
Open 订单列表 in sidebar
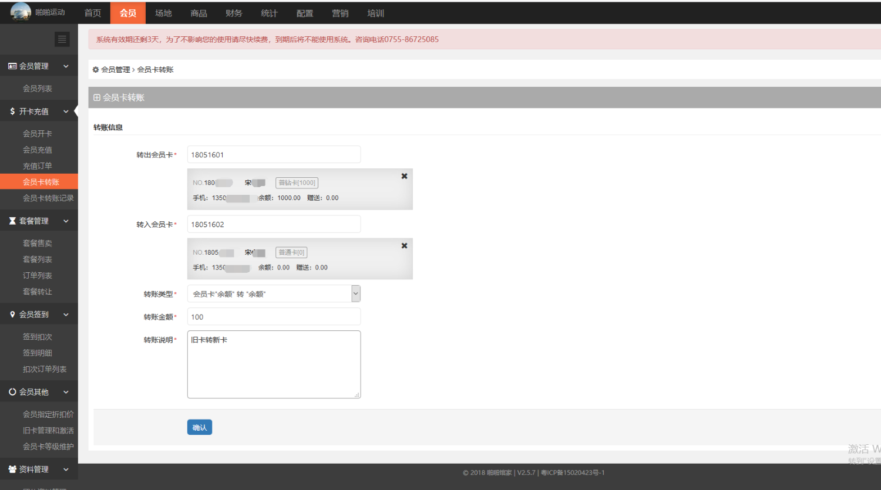(39, 276)
